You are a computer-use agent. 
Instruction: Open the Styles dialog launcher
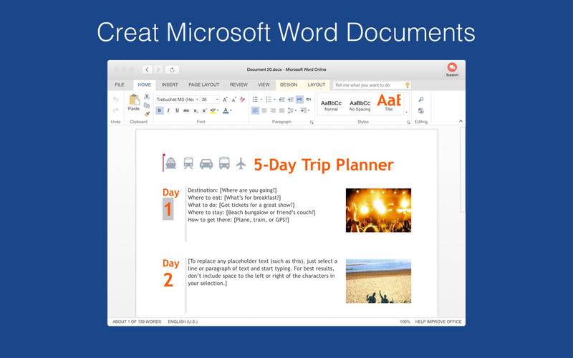(408, 122)
